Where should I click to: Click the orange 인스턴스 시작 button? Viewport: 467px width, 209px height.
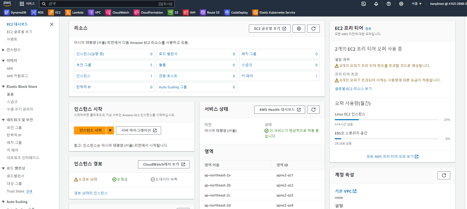tap(90, 130)
